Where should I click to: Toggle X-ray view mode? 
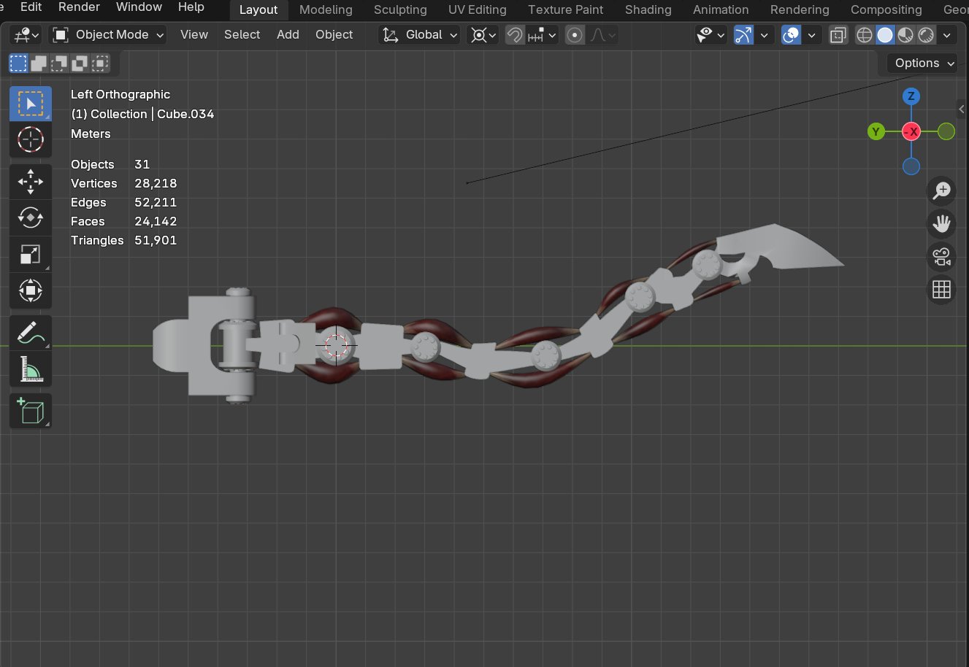(x=838, y=35)
